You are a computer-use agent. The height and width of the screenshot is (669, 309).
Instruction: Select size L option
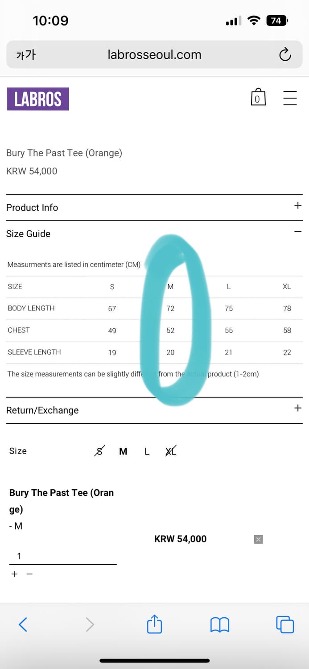tap(147, 451)
